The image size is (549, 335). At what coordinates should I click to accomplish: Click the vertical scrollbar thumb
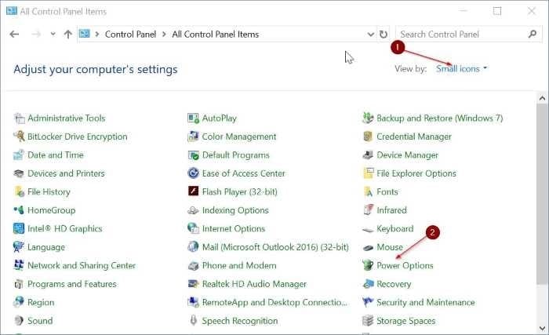pyautogui.click(x=542, y=194)
